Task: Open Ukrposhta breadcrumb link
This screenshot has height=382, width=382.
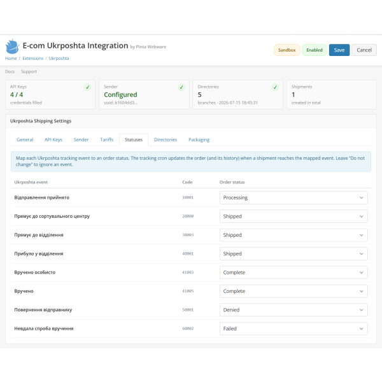Action: 59,58
